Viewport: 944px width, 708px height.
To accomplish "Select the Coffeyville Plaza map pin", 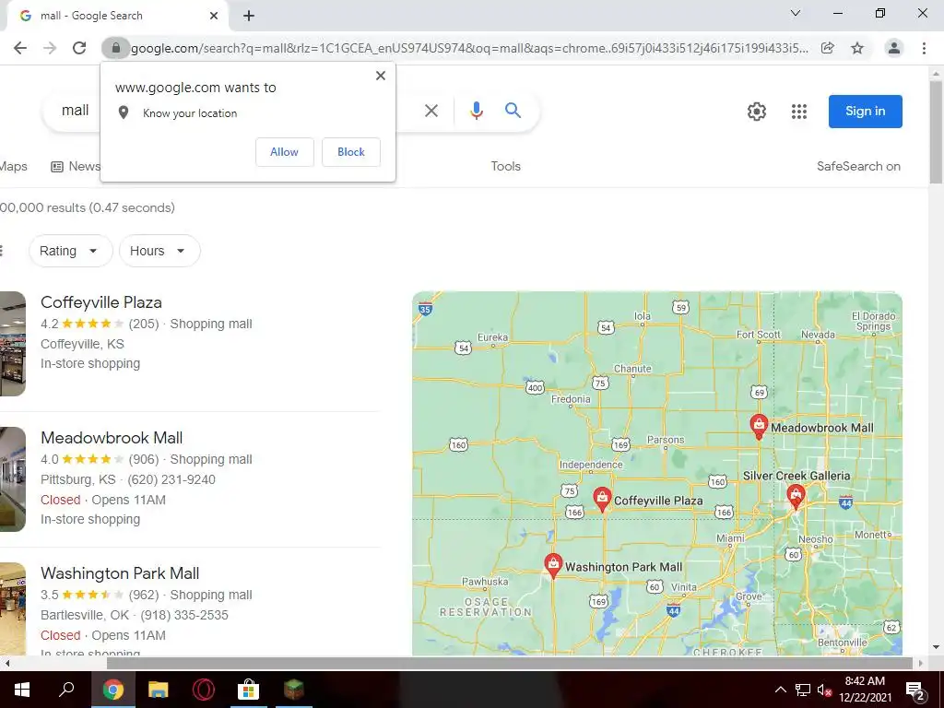I will pos(602,499).
